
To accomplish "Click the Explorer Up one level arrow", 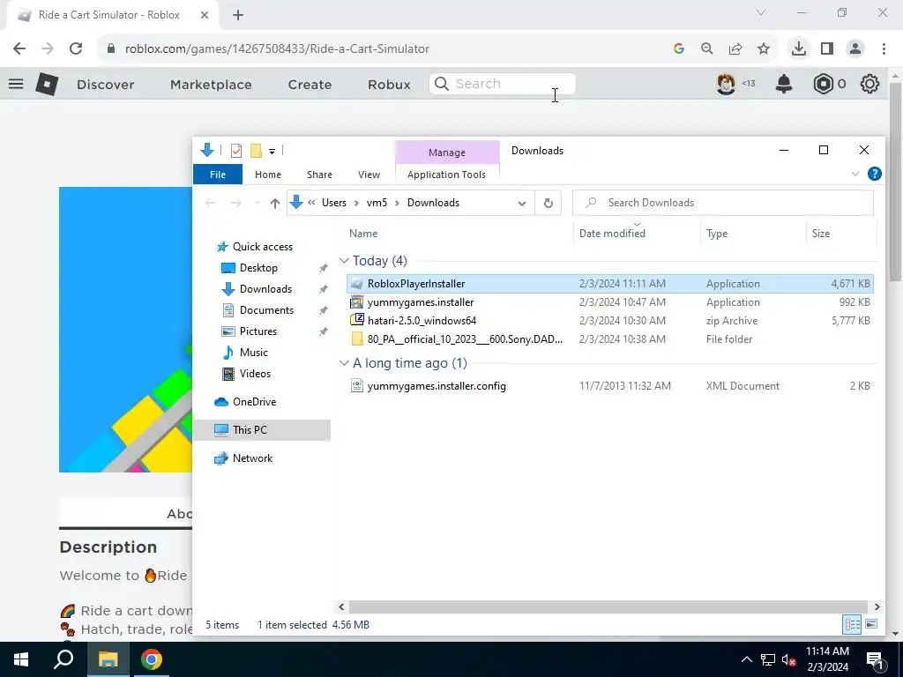I will tap(275, 203).
